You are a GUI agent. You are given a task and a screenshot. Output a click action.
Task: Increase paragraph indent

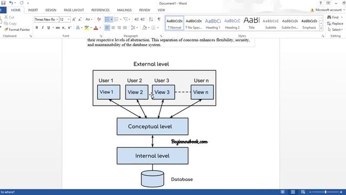143,19
